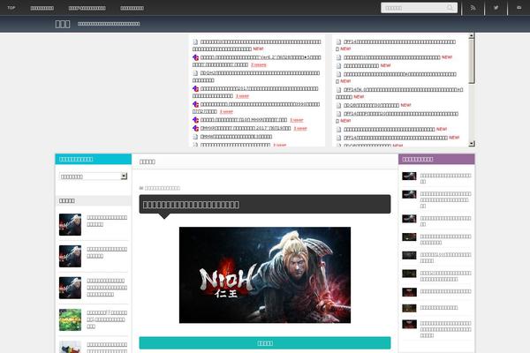Screen dimensions: 530x353
Task: Select the TOP menu item
Action: tap(11, 8)
